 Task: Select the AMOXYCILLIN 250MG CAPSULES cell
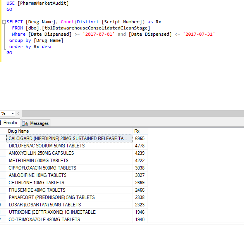[41, 153]
